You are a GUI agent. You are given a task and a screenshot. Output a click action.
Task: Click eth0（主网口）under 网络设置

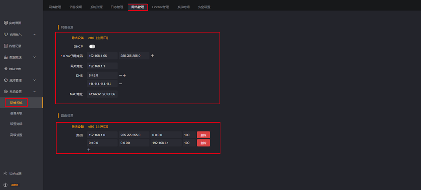click(x=98, y=38)
